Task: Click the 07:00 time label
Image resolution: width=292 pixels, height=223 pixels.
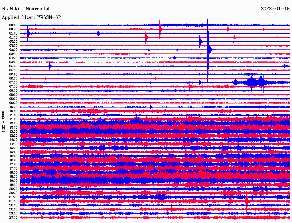Action: pos(13,82)
